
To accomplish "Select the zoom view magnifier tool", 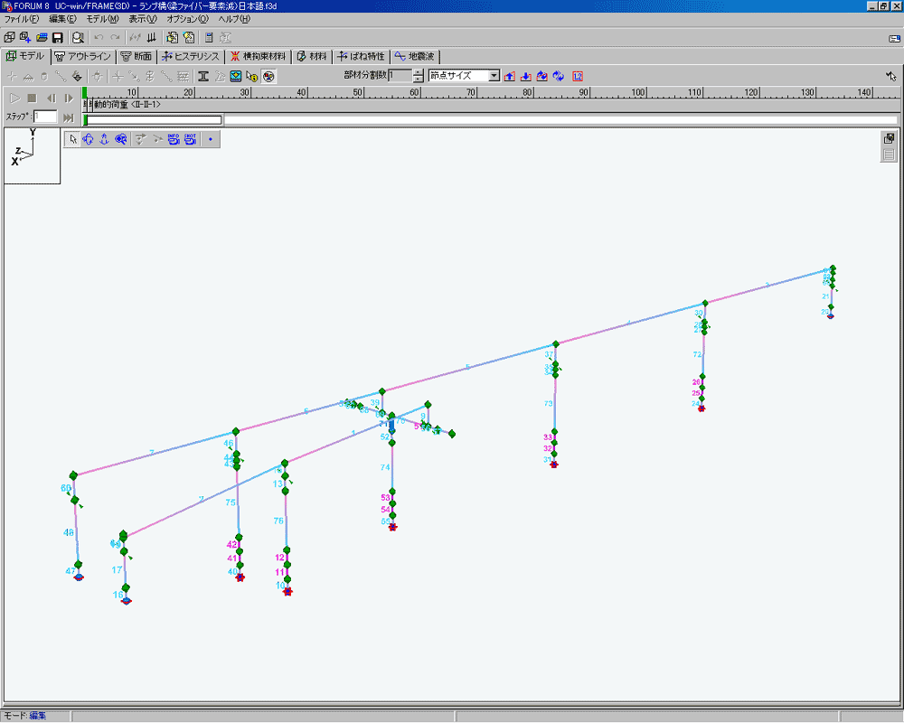I will pos(120,139).
